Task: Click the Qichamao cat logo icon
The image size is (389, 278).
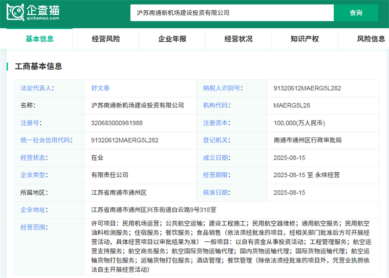Action: (x=15, y=12)
